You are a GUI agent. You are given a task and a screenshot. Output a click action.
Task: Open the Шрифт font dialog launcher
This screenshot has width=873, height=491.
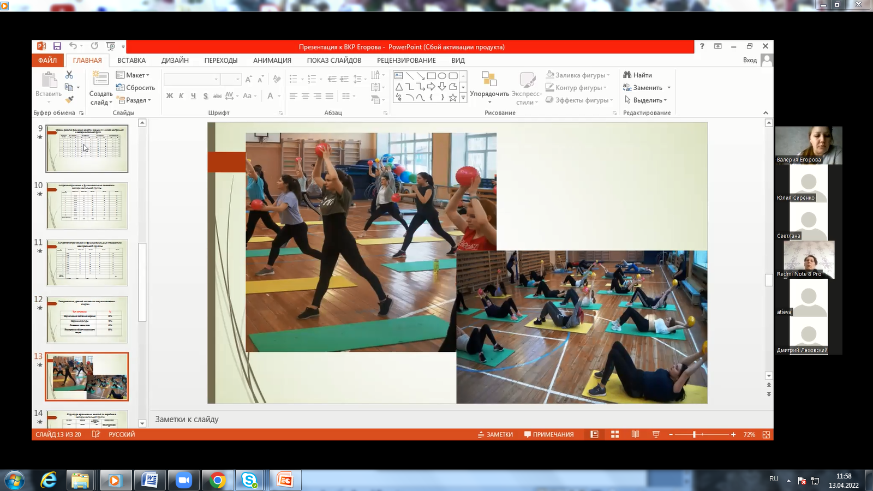pyautogui.click(x=281, y=113)
